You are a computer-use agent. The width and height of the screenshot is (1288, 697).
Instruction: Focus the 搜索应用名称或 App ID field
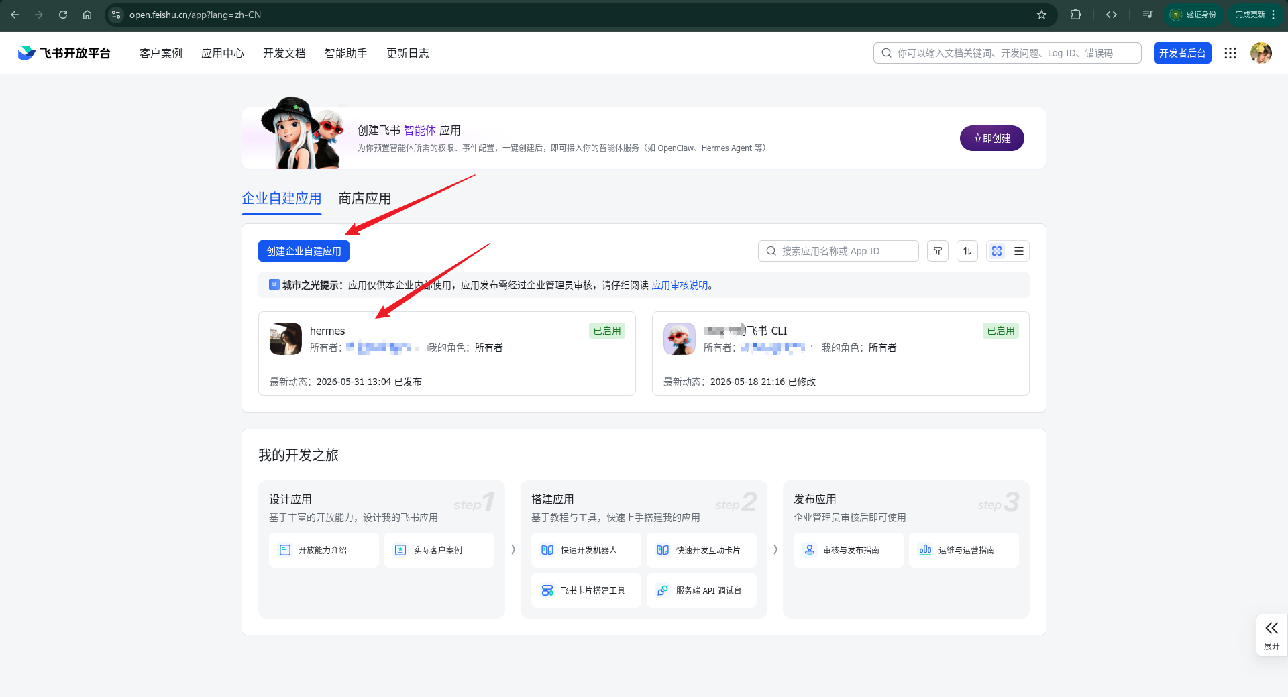point(839,251)
